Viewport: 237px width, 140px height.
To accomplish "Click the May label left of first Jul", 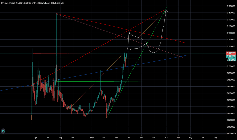I will [116, 138].
